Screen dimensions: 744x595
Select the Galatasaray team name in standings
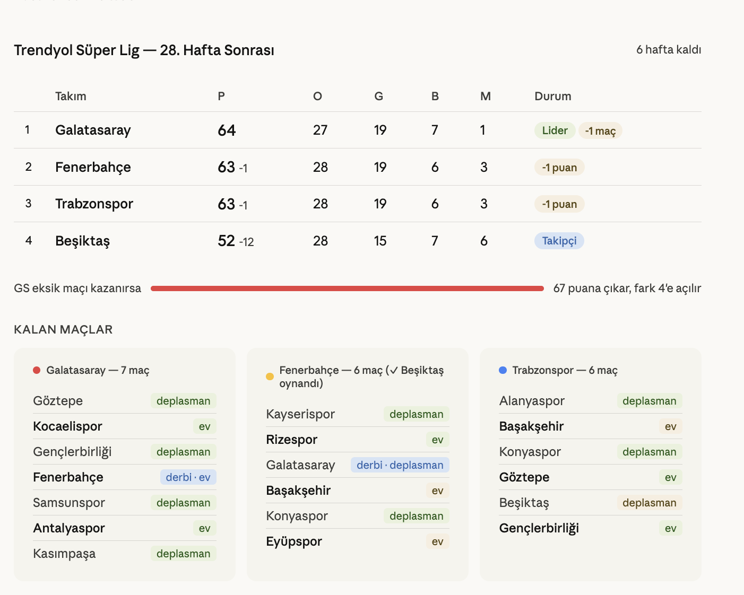pos(93,130)
